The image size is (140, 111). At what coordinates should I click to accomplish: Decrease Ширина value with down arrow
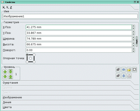coord(133,40)
